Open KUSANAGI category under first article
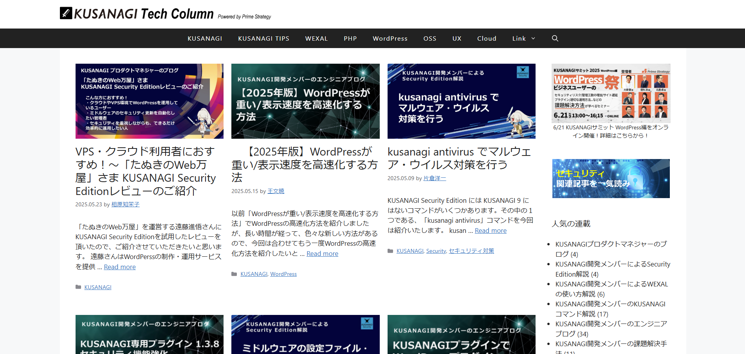745x354 pixels. point(98,287)
